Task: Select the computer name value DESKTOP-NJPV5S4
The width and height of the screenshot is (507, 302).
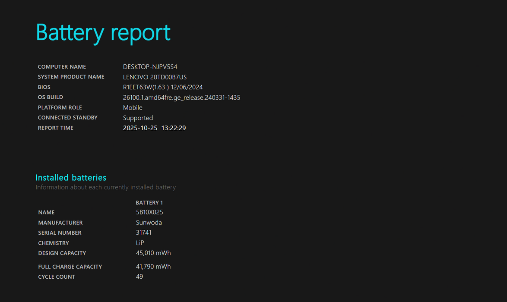Action: click(150, 67)
